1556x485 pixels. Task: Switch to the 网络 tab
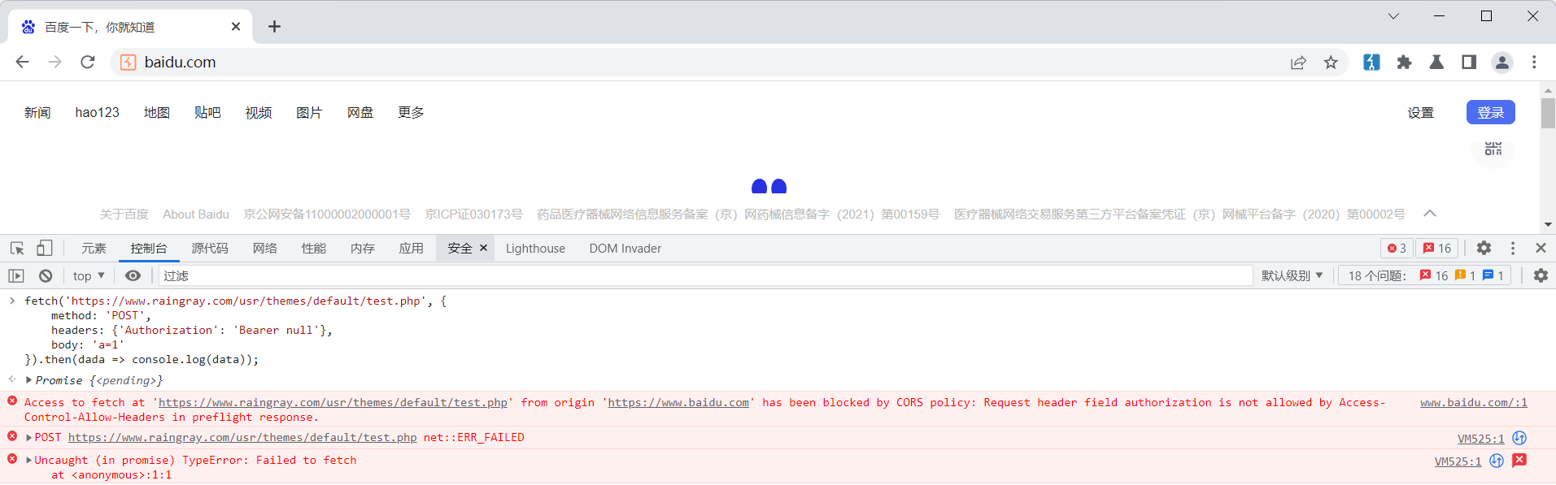pyautogui.click(x=265, y=249)
